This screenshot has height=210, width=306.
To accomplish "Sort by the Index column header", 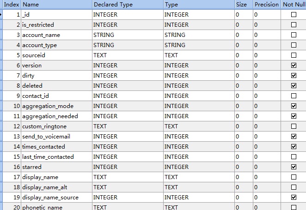I will (x=12, y=5).
